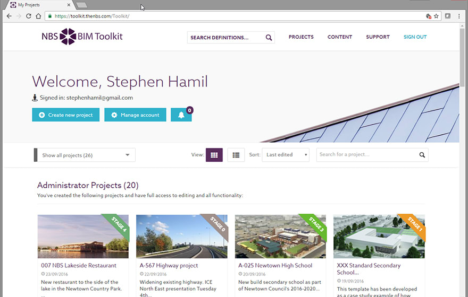
Task: Click the translate icon in address bar
Action: [x=429, y=16]
